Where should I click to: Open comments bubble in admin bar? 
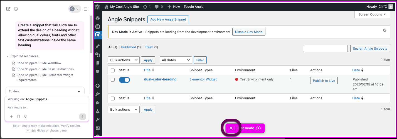(x=159, y=7)
